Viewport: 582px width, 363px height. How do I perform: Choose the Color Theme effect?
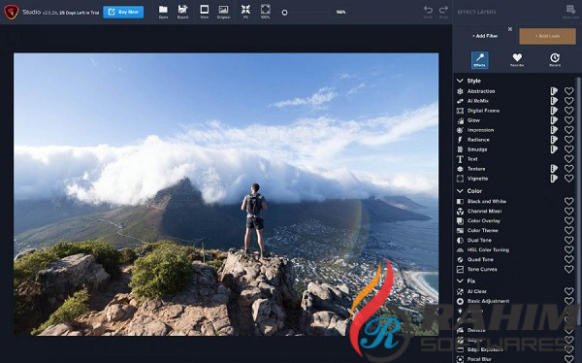(x=482, y=230)
